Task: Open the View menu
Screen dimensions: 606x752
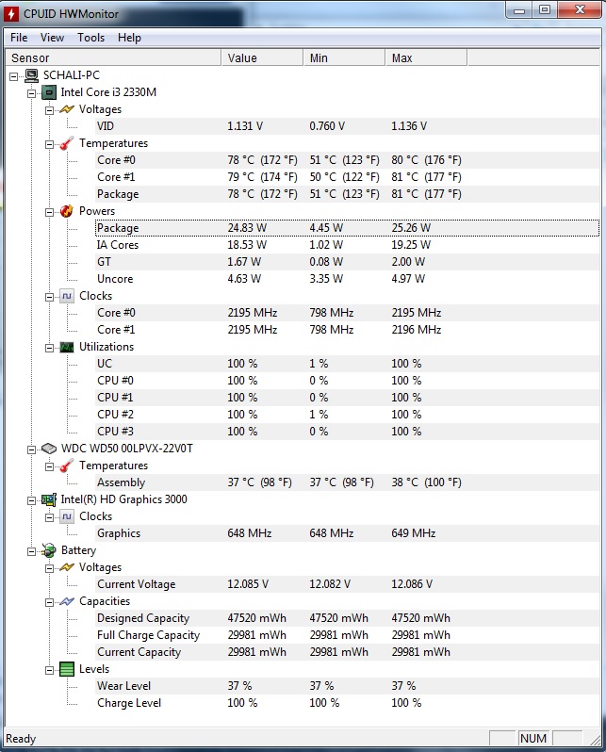Action: point(52,38)
